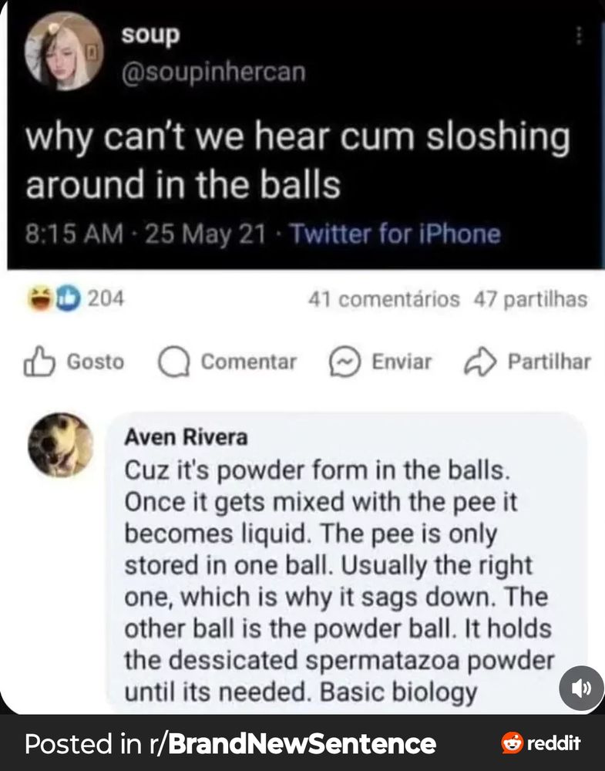Open the 41 comentários link
Image resolution: width=605 pixels, height=771 pixels.
point(384,299)
